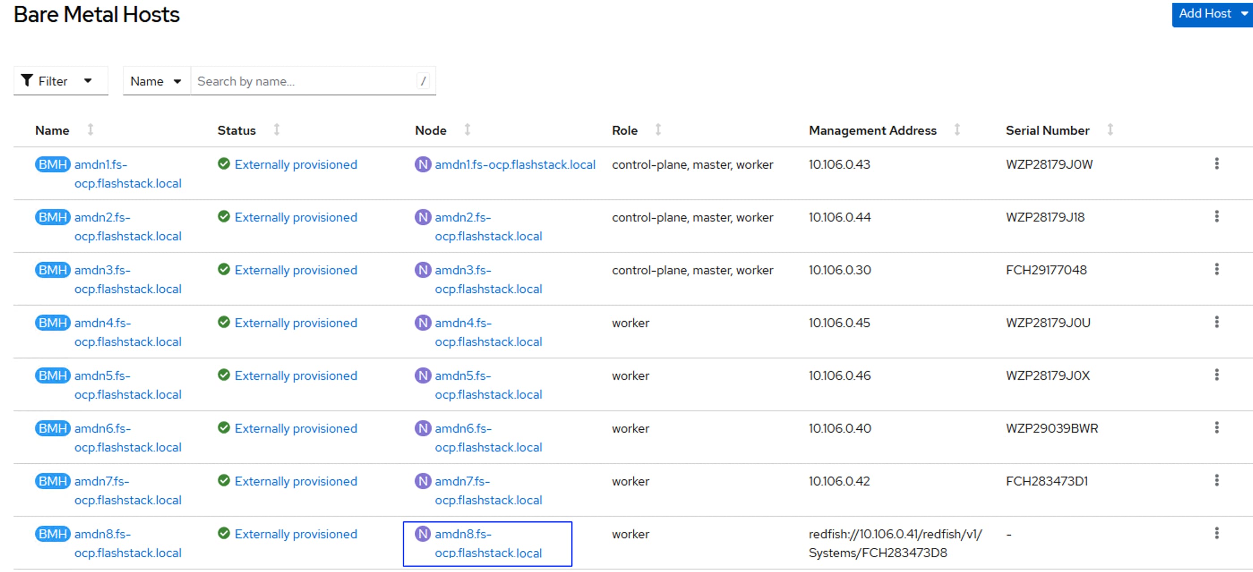Click sort icon on Role column
The height and width of the screenshot is (572, 1253).
pos(658,130)
